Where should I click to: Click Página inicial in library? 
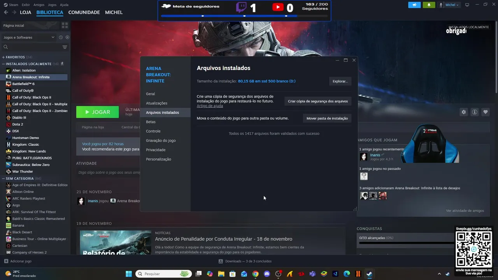(x=14, y=25)
